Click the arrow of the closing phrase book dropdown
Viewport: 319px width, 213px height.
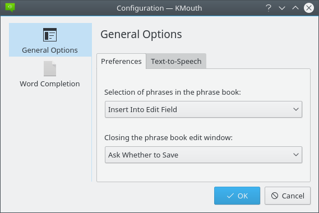(296, 155)
